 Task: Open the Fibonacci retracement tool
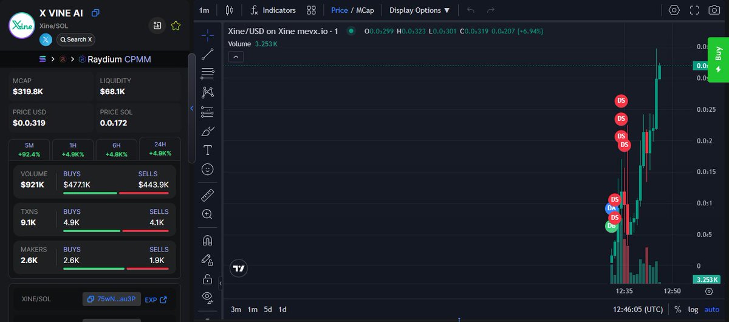pos(208,74)
